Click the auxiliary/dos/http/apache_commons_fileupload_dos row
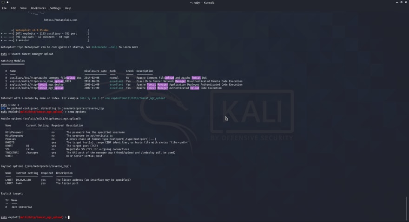Image resolution: width=409 pixels, height=222 pixels. pos(106,77)
